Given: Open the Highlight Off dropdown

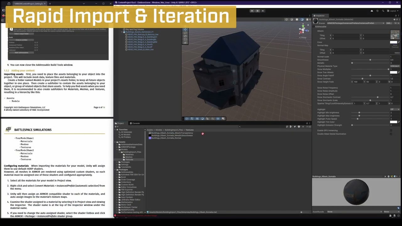Looking at the screenshot, I should (x=394, y=109).
